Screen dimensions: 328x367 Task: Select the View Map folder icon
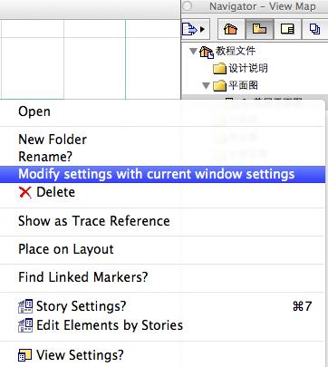coord(259,29)
